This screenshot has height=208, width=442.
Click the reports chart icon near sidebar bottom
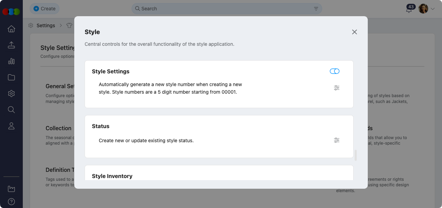(11, 189)
